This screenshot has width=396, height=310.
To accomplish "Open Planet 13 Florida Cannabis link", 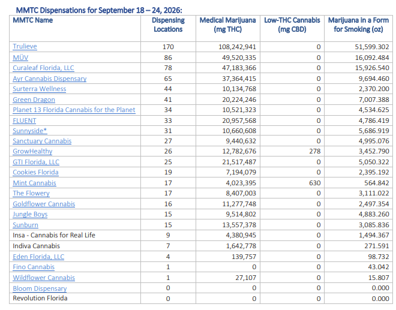I will [x=74, y=110].
